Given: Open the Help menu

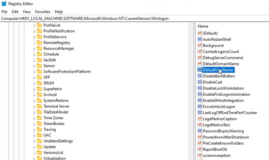Looking at the screenshot, I should point(59,12).
